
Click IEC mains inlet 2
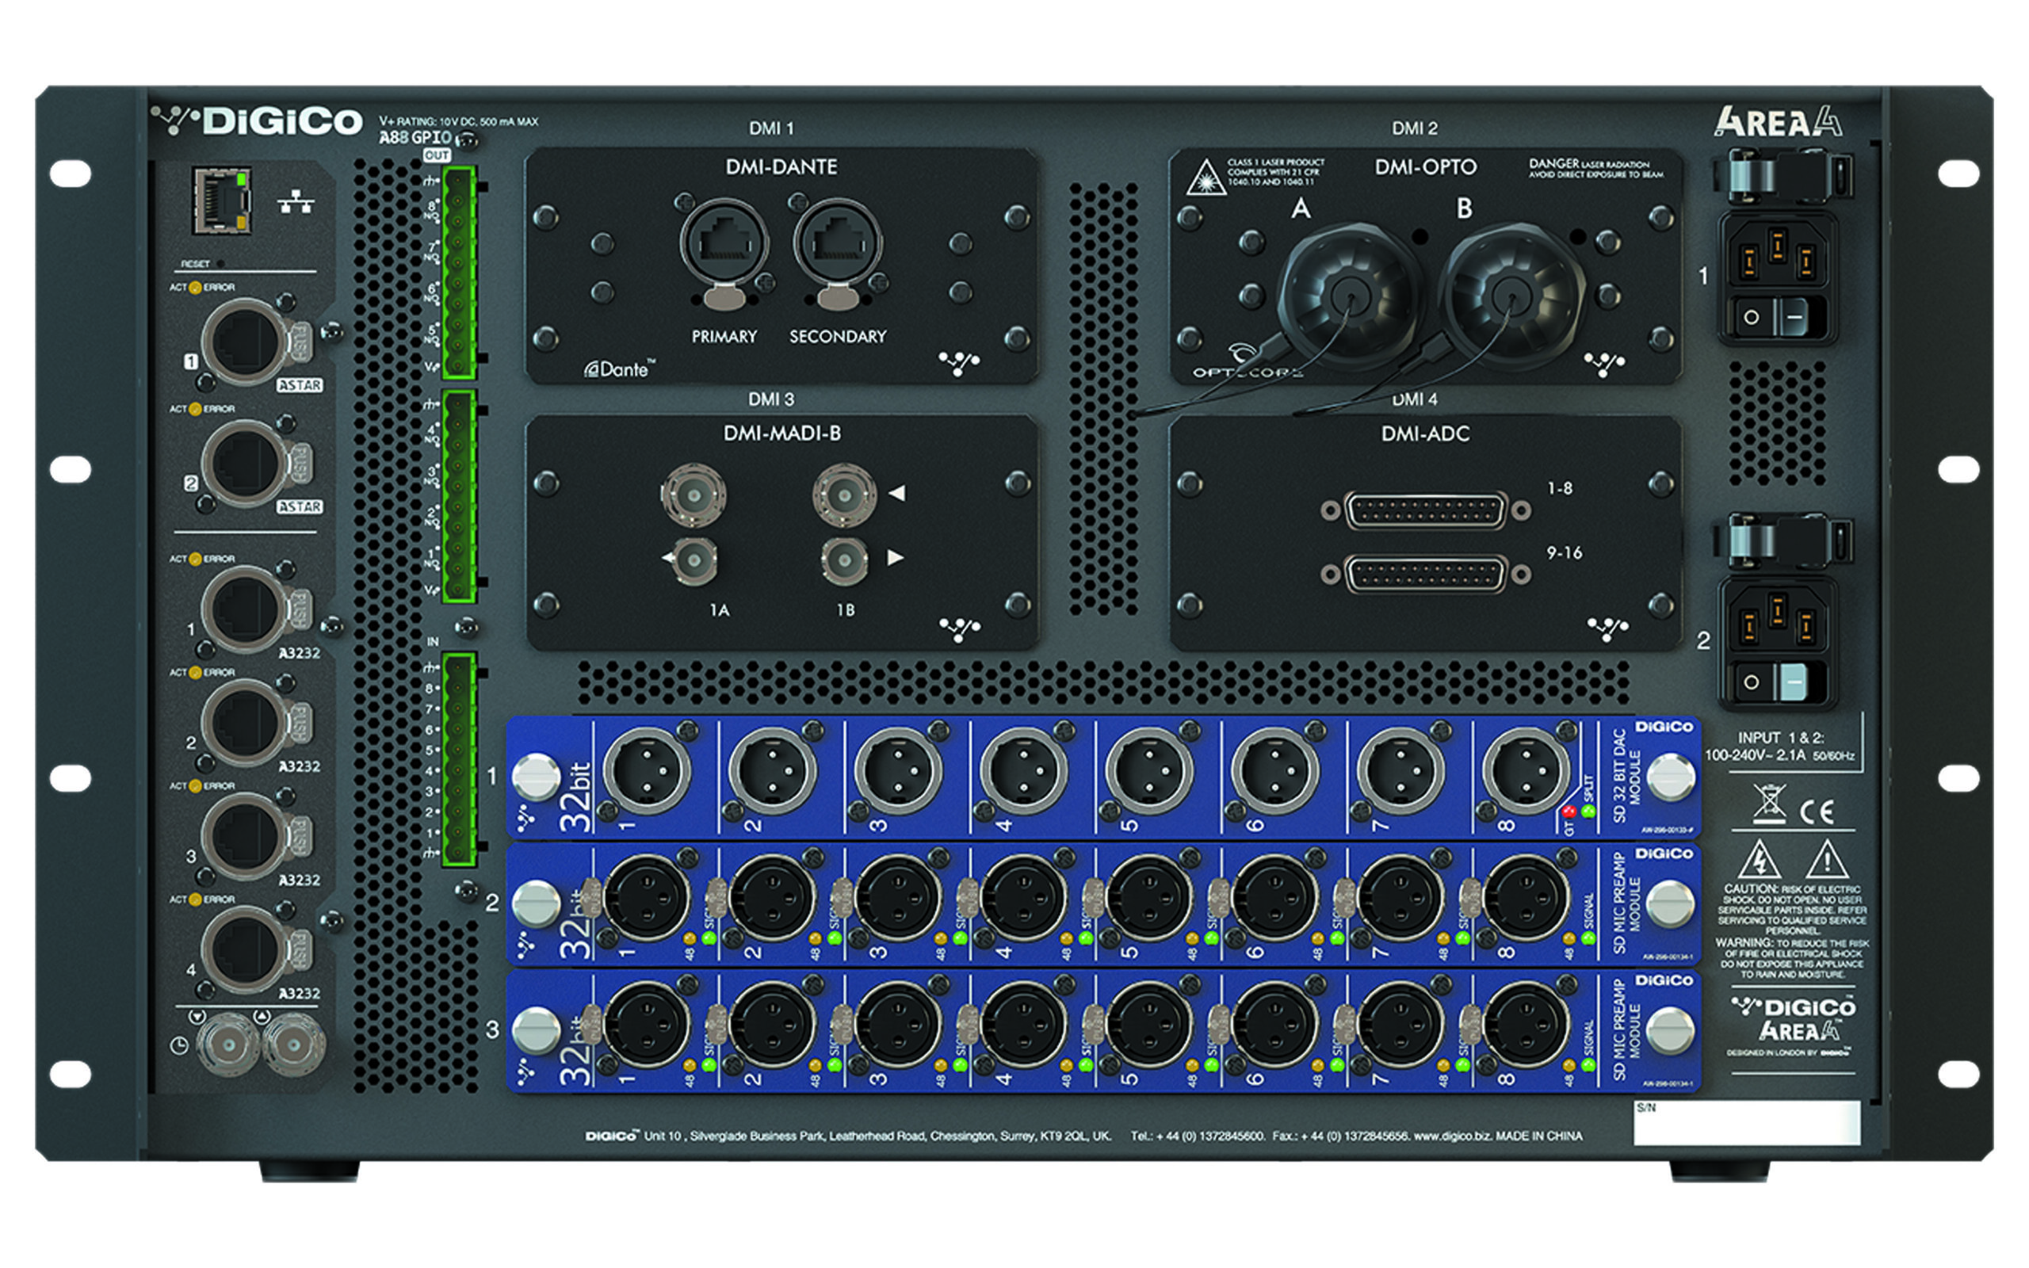pyautogui.click(x=1778, y=618)
